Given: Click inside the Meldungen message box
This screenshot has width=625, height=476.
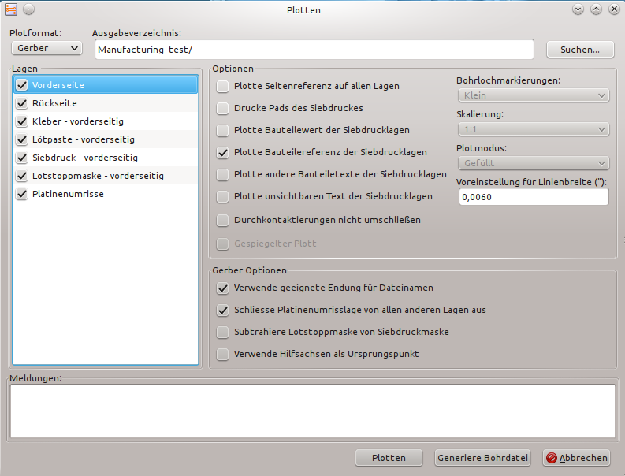Looking at the screenshot, I should pyautogui.click(x=313, y=411).
